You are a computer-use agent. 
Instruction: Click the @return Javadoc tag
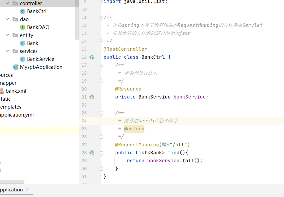(x=134, y=129)
